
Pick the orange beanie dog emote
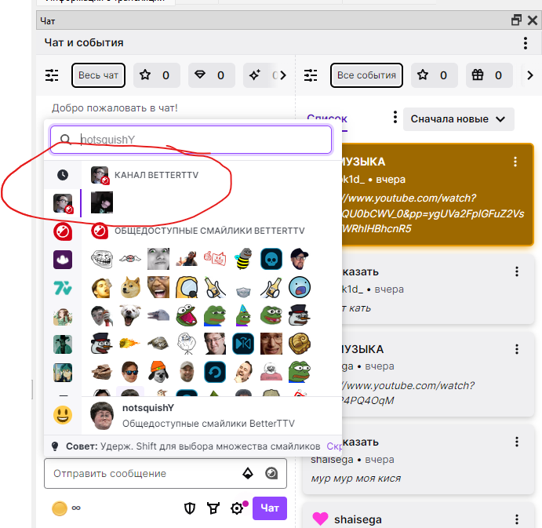(158, 372)
